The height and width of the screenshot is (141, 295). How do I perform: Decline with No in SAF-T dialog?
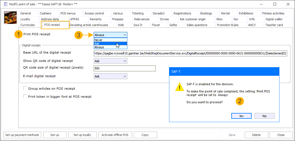(x=264, y=116)
